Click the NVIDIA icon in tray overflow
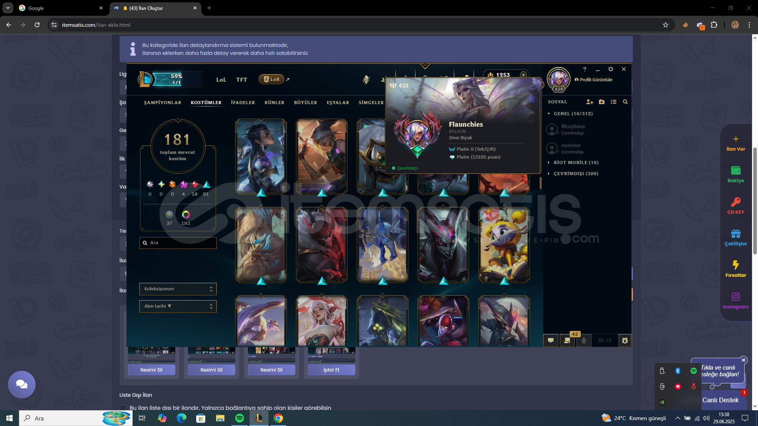The width and height of the screenshot is (758, 426). click(x=662, y=402)
